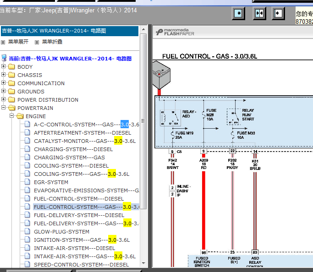Open CHARGING-SYSTEM---DIESEL diagram
Image resolution: width=313 pixels, height=272 pixels.
pyautogui.click(x=73, y=149)
